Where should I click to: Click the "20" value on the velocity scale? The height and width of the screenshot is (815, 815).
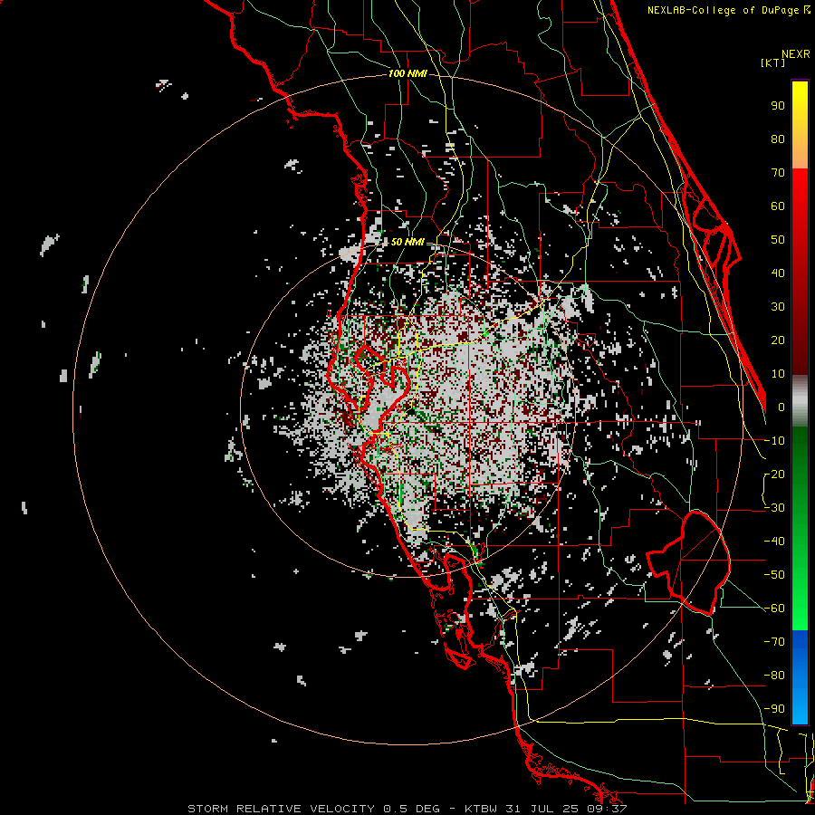(778, 340)
